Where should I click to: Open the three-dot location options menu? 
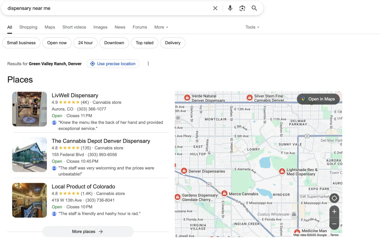click(148, 64)
